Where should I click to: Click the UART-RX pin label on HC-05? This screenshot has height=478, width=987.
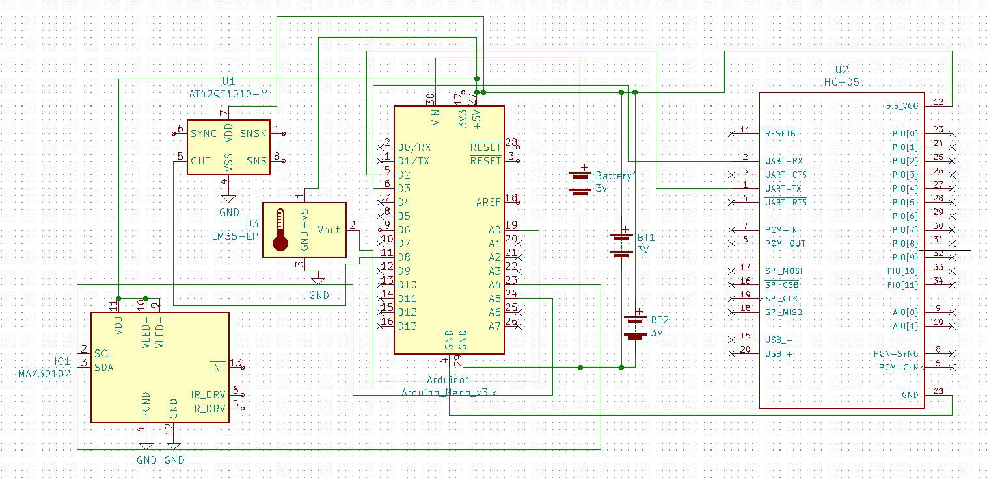[783, 161]
